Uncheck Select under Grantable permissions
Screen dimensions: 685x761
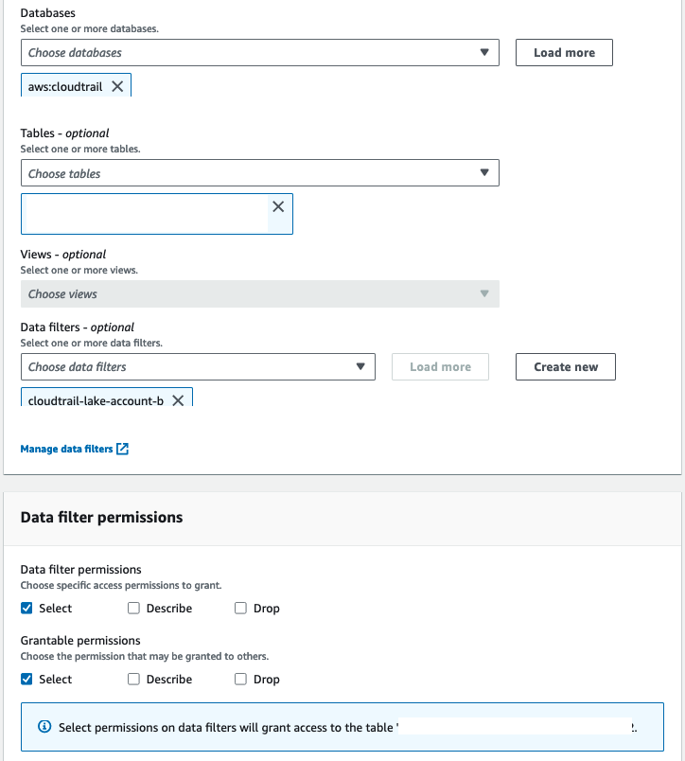point(26,679)
